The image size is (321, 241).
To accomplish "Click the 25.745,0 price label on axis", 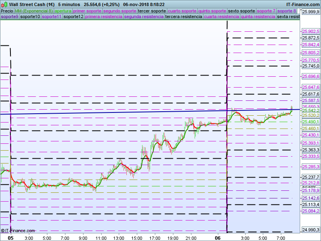I will point(311,66).
